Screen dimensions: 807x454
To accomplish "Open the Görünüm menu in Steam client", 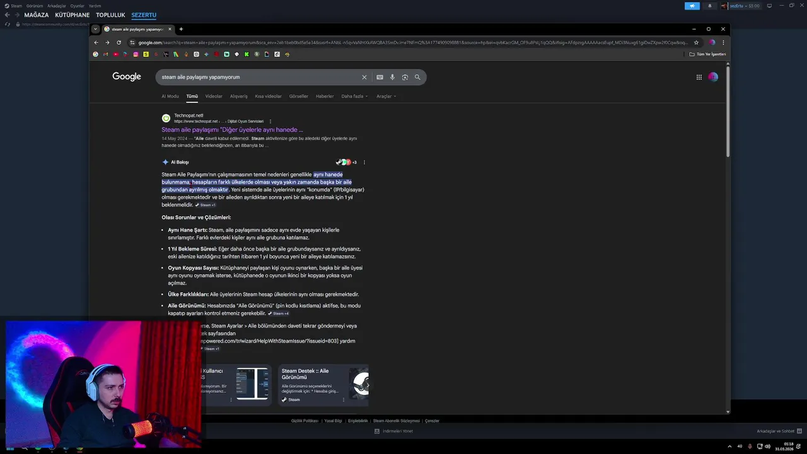I will 35,6.
